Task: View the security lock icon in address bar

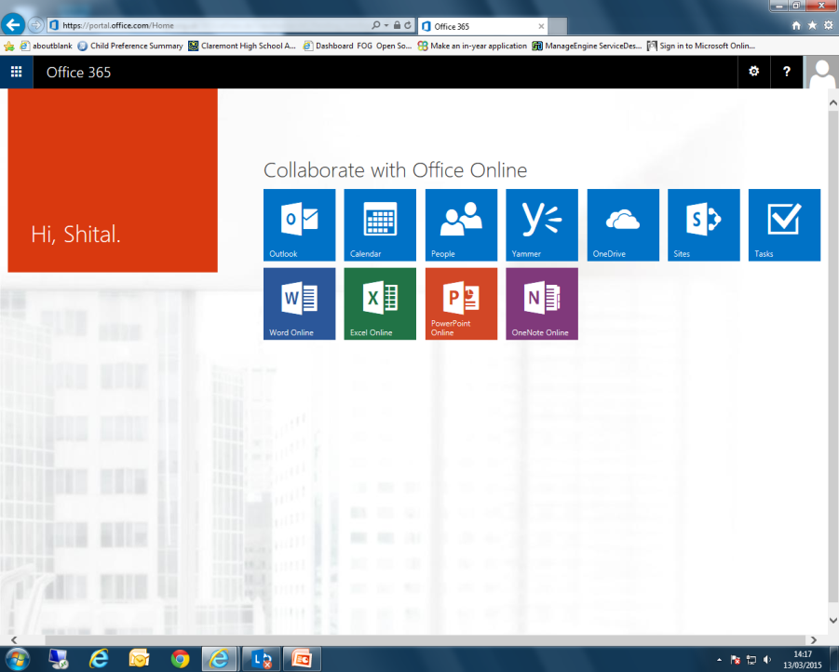Action: pyautogui.click(x=397, y=25)
